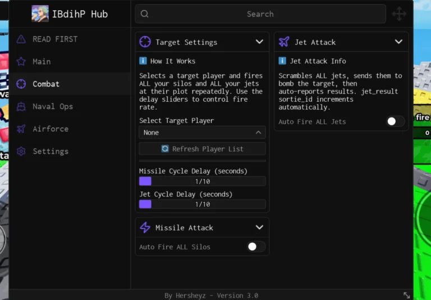
Task: Collapse the Jet Attack section chevron
Action: click(x=398, y=42)
